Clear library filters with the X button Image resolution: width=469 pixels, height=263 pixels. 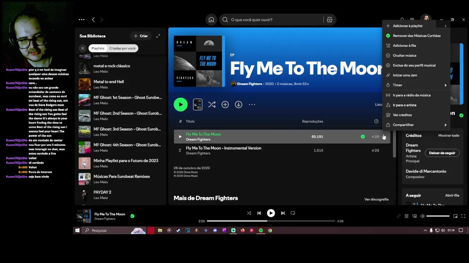[x=82, y=48]
